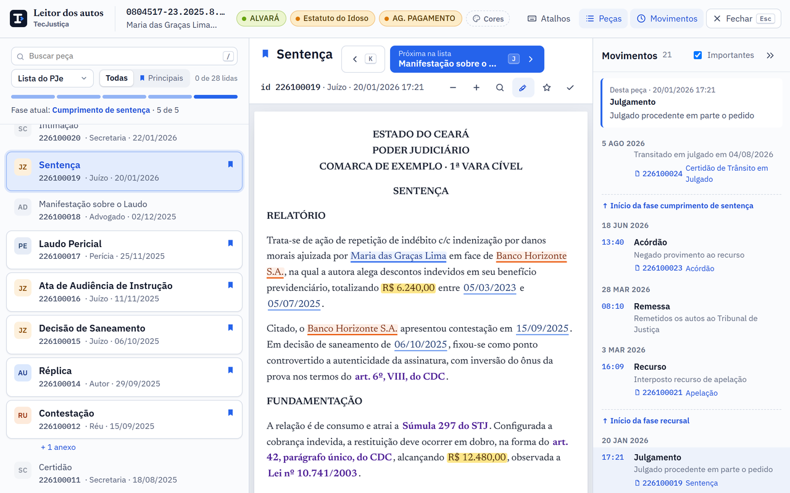Toggle bookmark on Réplica row
This screenshot has height=493, width=790.
(230, 370)
